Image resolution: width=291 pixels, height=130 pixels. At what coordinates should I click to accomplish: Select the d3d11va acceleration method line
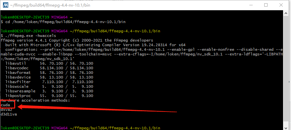[x=9, y=114]
